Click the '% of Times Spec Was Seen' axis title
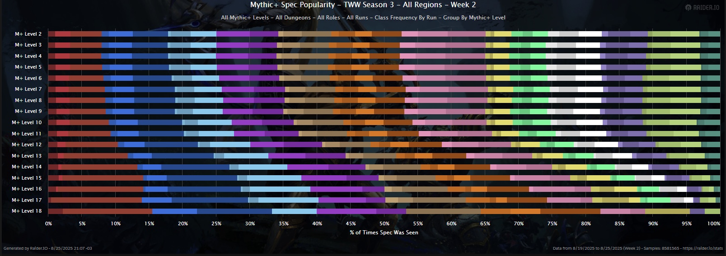 [384, 233]
